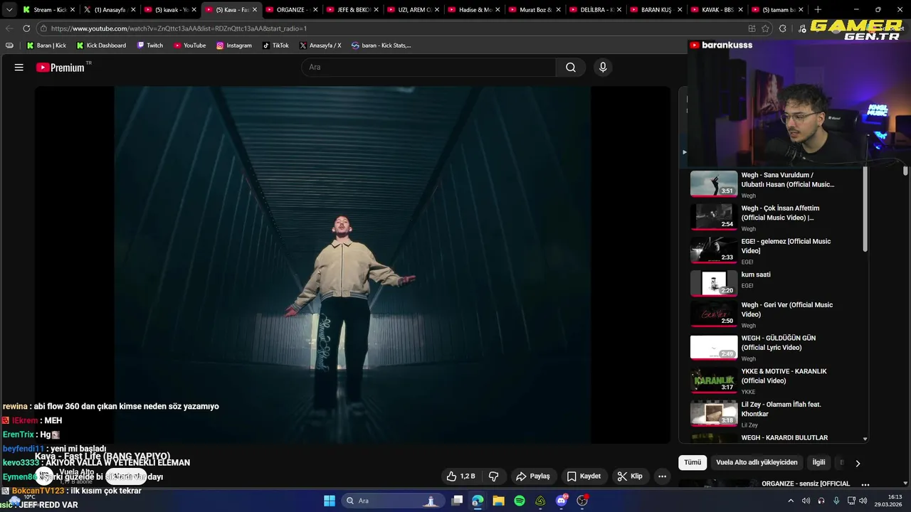Click the YouTube search magnifier button

571,68
